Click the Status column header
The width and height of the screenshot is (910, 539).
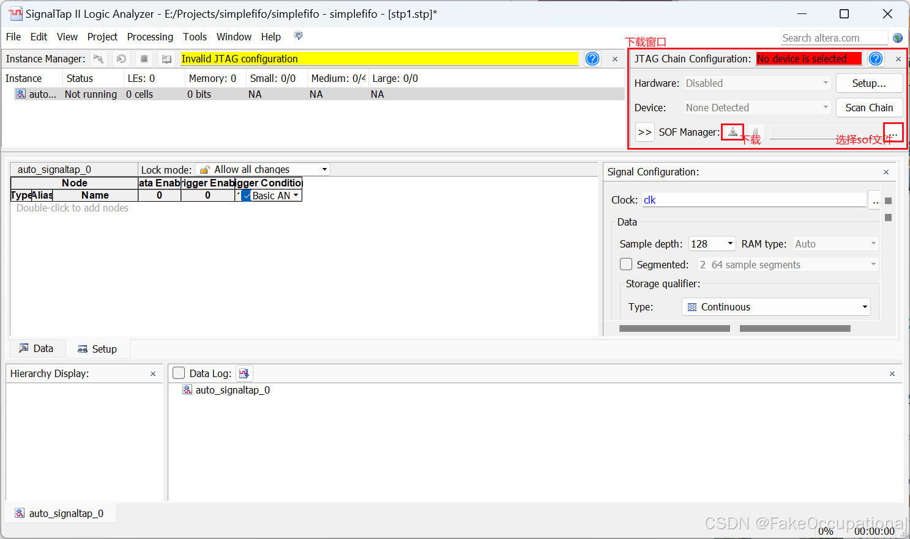[93, 78]
